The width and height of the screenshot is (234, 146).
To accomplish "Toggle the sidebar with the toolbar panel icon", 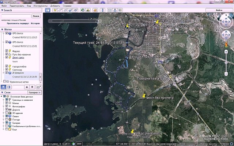I will (48, 10).
